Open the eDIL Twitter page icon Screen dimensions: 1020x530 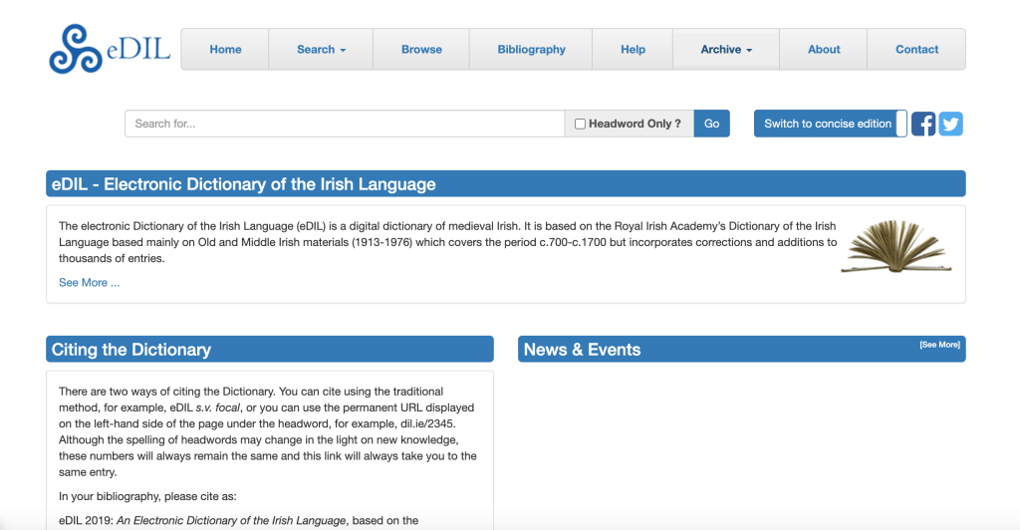point(950,124)
